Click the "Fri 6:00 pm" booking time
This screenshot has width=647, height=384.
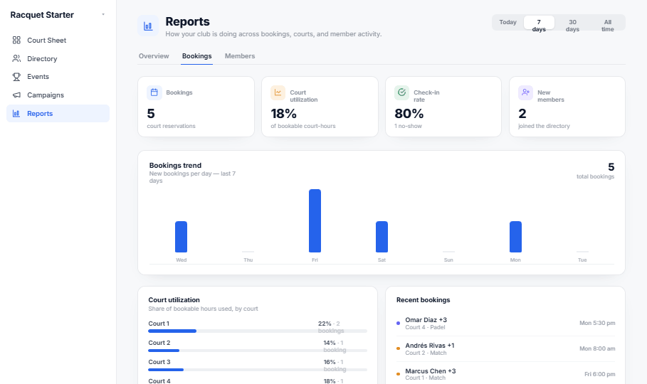coord(599,374)
